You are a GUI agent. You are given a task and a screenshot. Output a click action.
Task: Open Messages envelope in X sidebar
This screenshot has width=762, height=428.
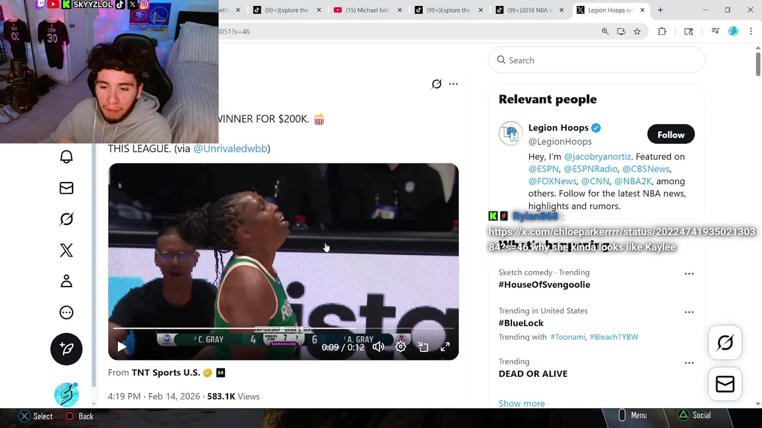pyautogui.click(x=66, y=188)
